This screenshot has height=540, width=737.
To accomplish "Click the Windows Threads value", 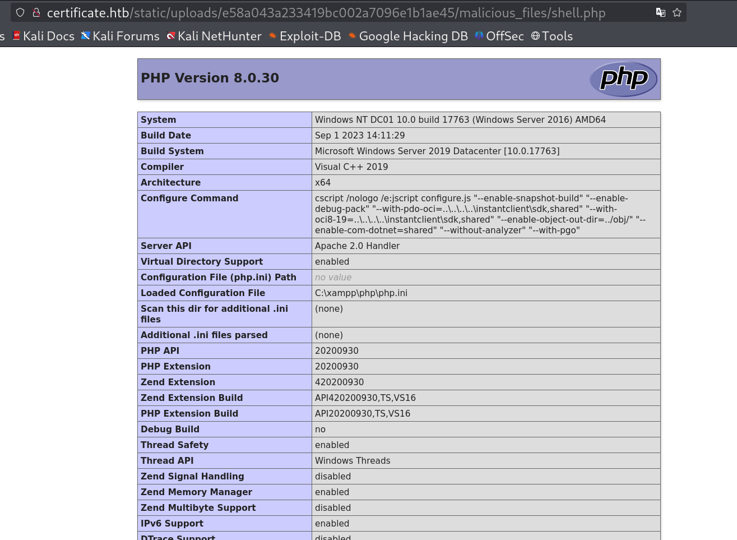I will pos(353,460).
